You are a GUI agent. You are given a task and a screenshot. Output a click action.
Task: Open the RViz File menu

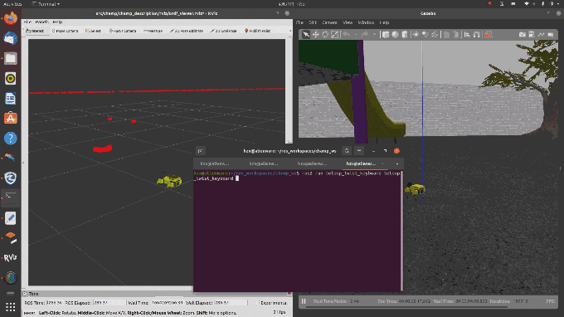pyautogui.click(x=27, y=22)
